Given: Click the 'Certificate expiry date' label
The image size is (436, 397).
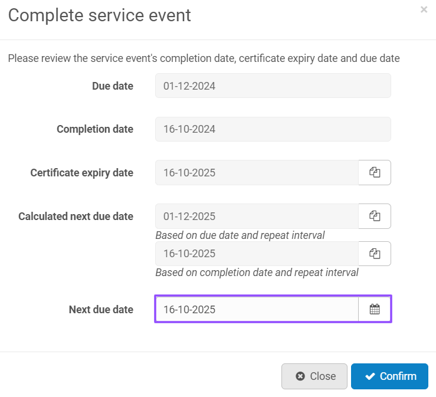Looking at the screenshot, I should [x=82, y=173].
